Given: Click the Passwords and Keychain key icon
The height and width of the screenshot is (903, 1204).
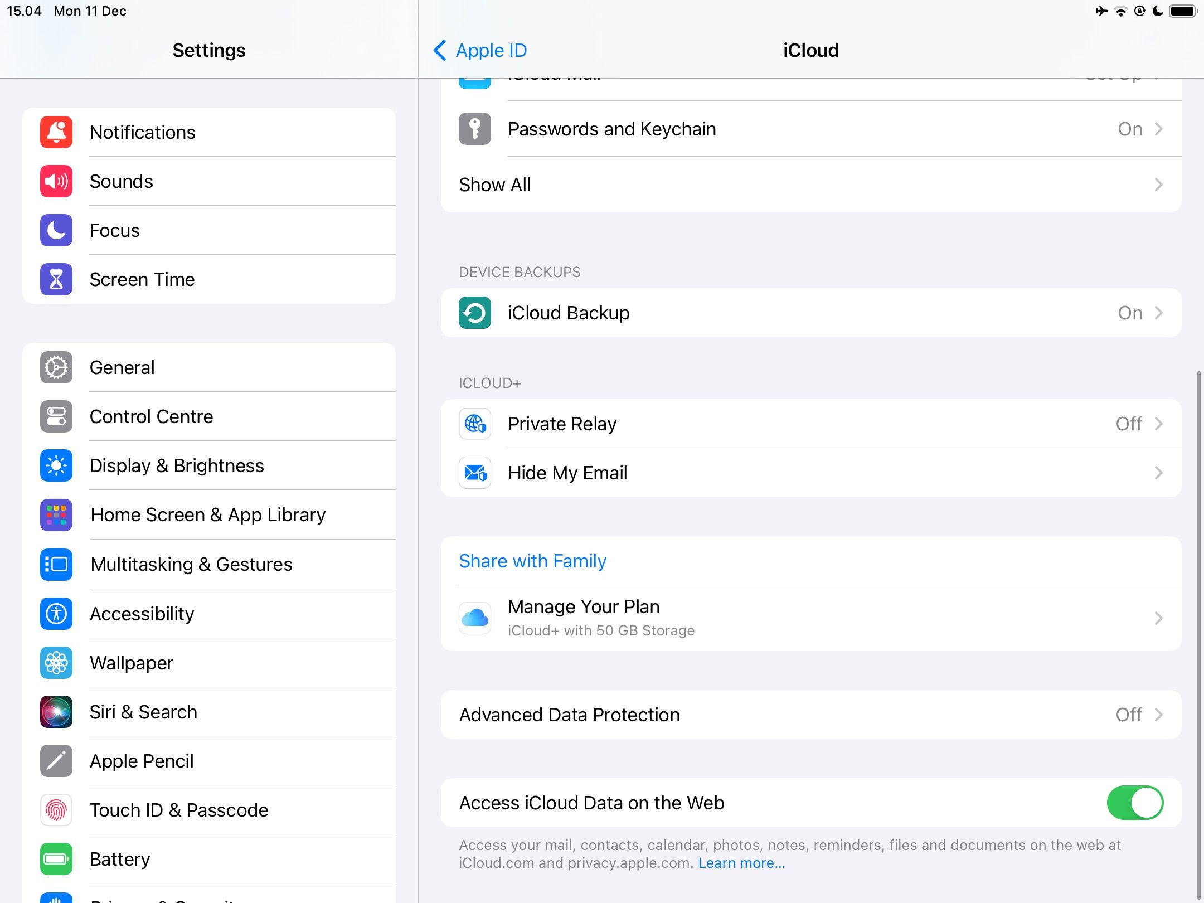Looking at the screenshot, I should tap(474, 129).
